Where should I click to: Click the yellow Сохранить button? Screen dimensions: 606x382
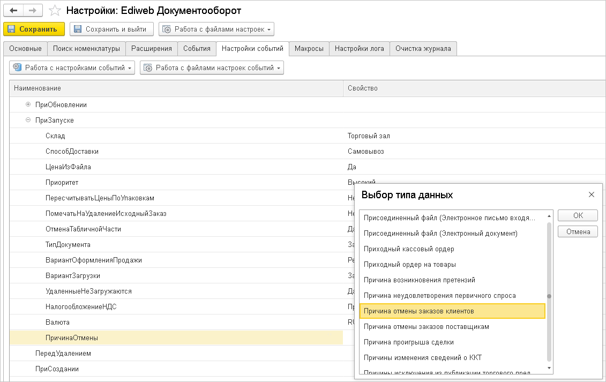[x=34, y=29]
